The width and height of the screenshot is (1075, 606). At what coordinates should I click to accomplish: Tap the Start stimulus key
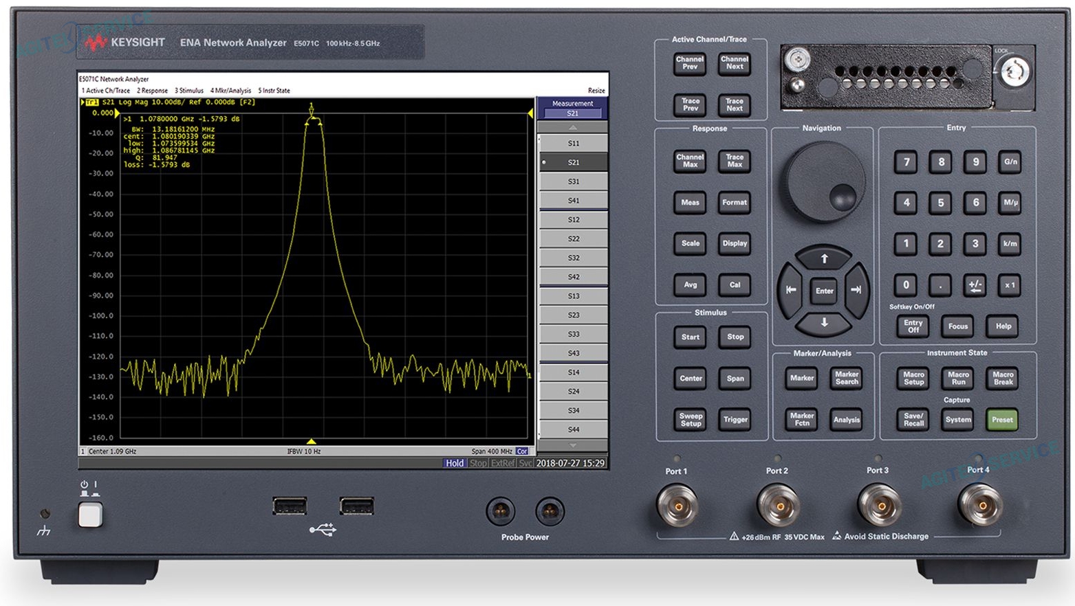coord(690,337)
